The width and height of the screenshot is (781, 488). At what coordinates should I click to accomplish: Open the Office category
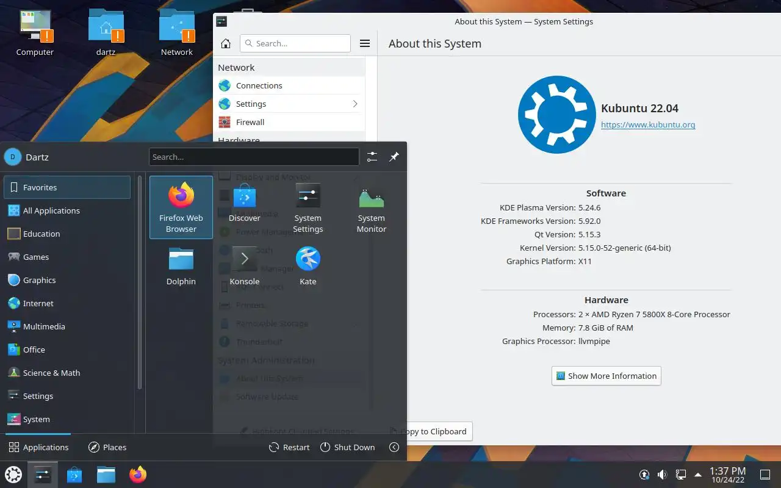click(67, 350)
